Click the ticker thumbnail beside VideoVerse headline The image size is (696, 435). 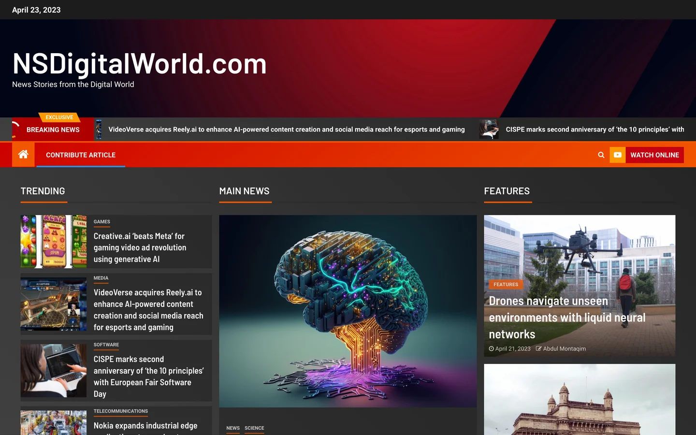(x=99, y=130)
